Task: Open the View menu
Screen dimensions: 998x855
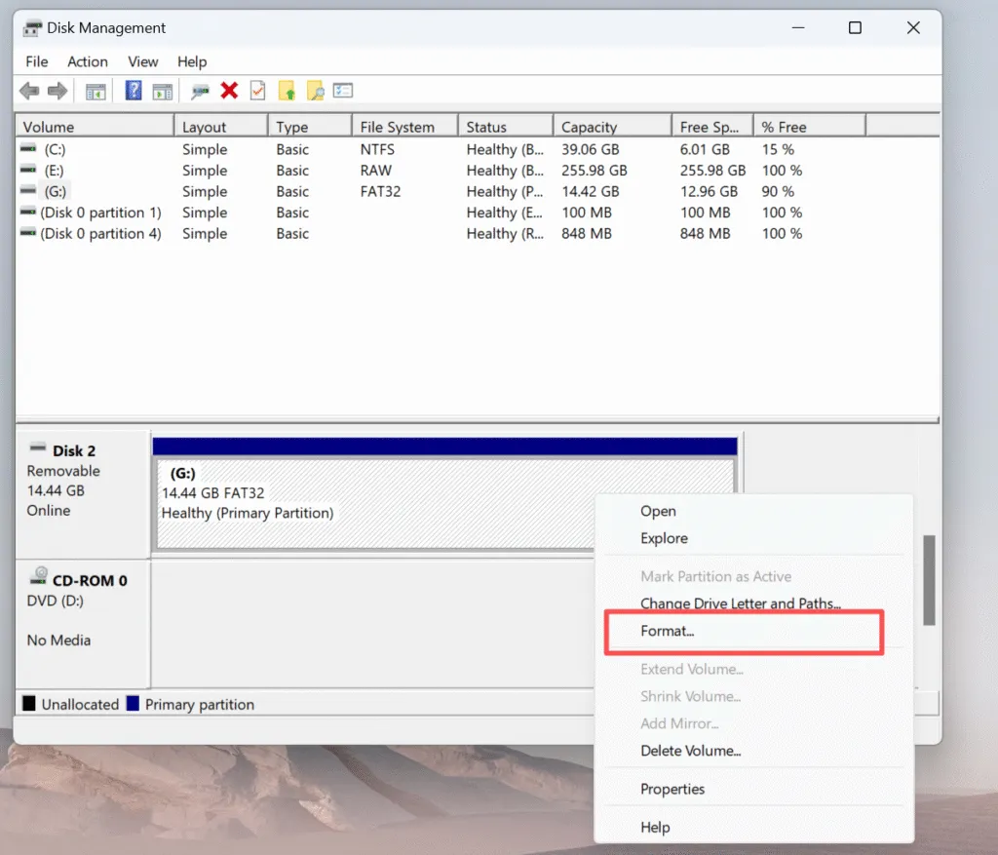Action: coord(143,61)
